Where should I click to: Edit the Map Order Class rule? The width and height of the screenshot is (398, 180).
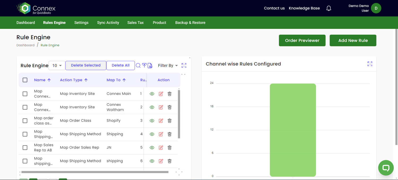pyautogui.click(x=161, y=121)
